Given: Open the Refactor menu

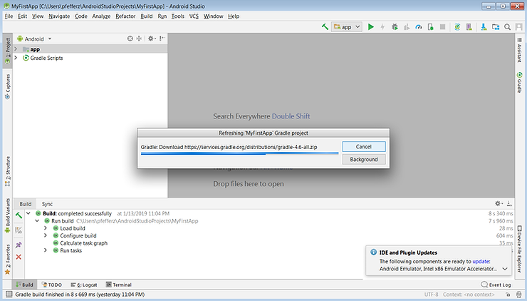Looking at the screenshot, I should pyautogui.click(x=125, y=16).
